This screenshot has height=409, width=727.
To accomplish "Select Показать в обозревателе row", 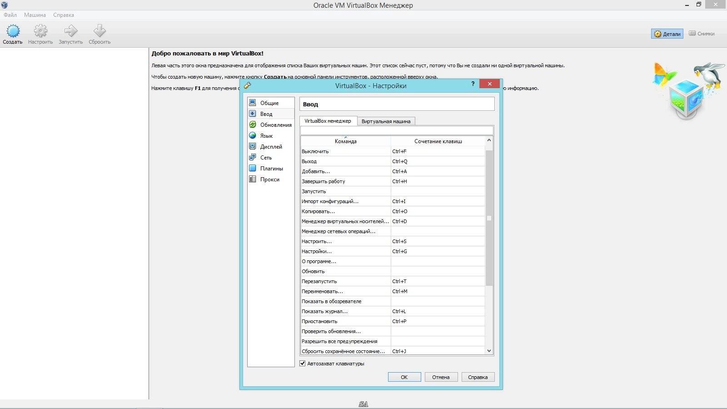I will click(393, 301).
